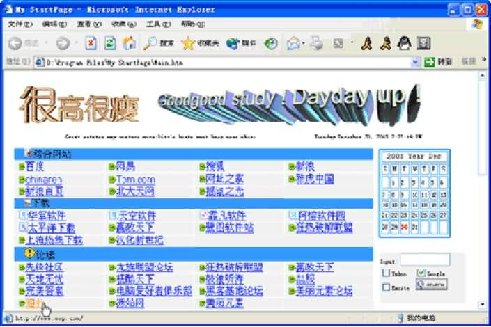The image size is (491, 327).
Task: Click the Back navigation arrow icon
Action: (15, 43)
